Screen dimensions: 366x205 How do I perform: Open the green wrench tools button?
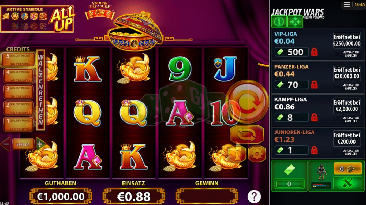coord(348,182)
